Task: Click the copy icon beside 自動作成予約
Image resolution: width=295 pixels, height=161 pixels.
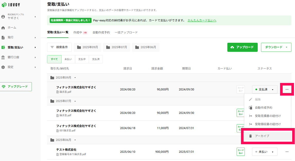Action: tap(251, 108)
